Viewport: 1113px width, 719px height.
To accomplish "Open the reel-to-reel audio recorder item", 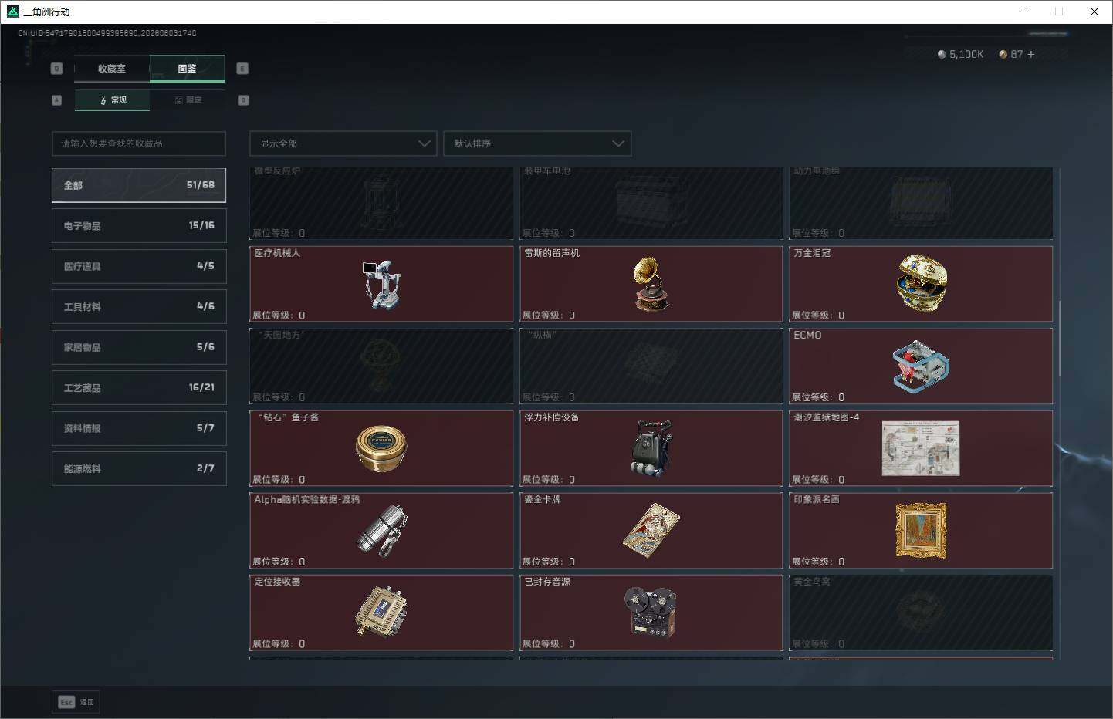I will (x=651, y=613).
